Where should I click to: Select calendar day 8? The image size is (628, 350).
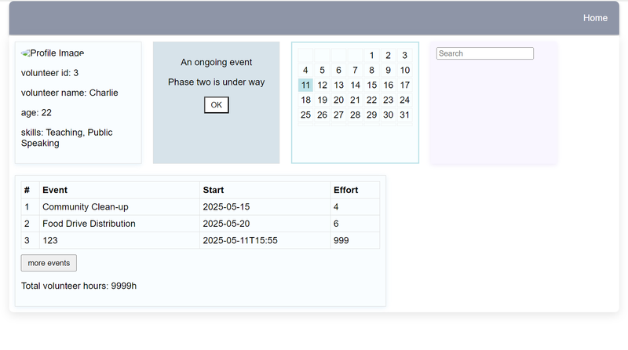coord(371,70)
